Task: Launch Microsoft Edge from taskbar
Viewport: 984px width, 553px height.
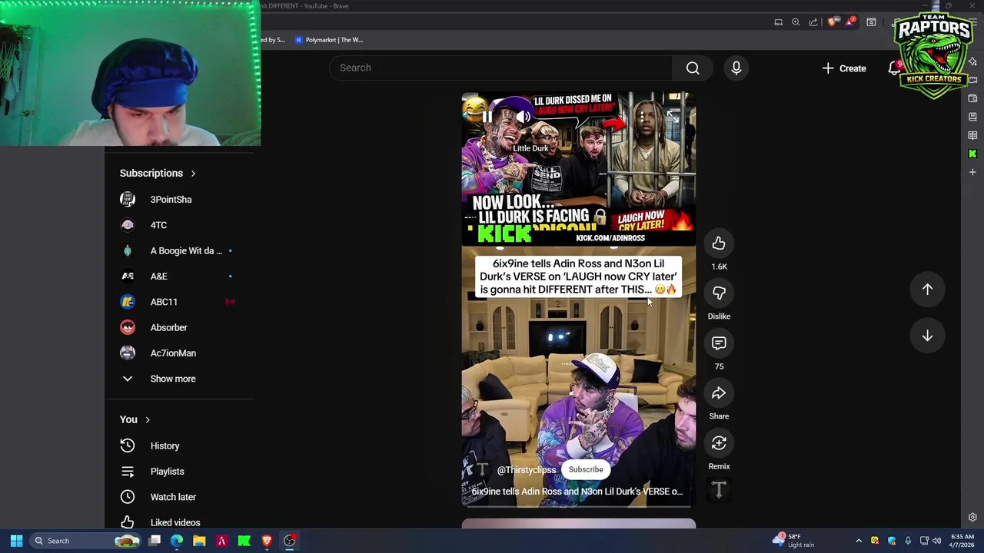Action: click(x=177, y=541)
